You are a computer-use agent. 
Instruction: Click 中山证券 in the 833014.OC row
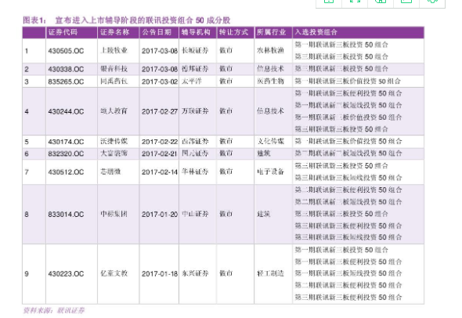(195, 214)
